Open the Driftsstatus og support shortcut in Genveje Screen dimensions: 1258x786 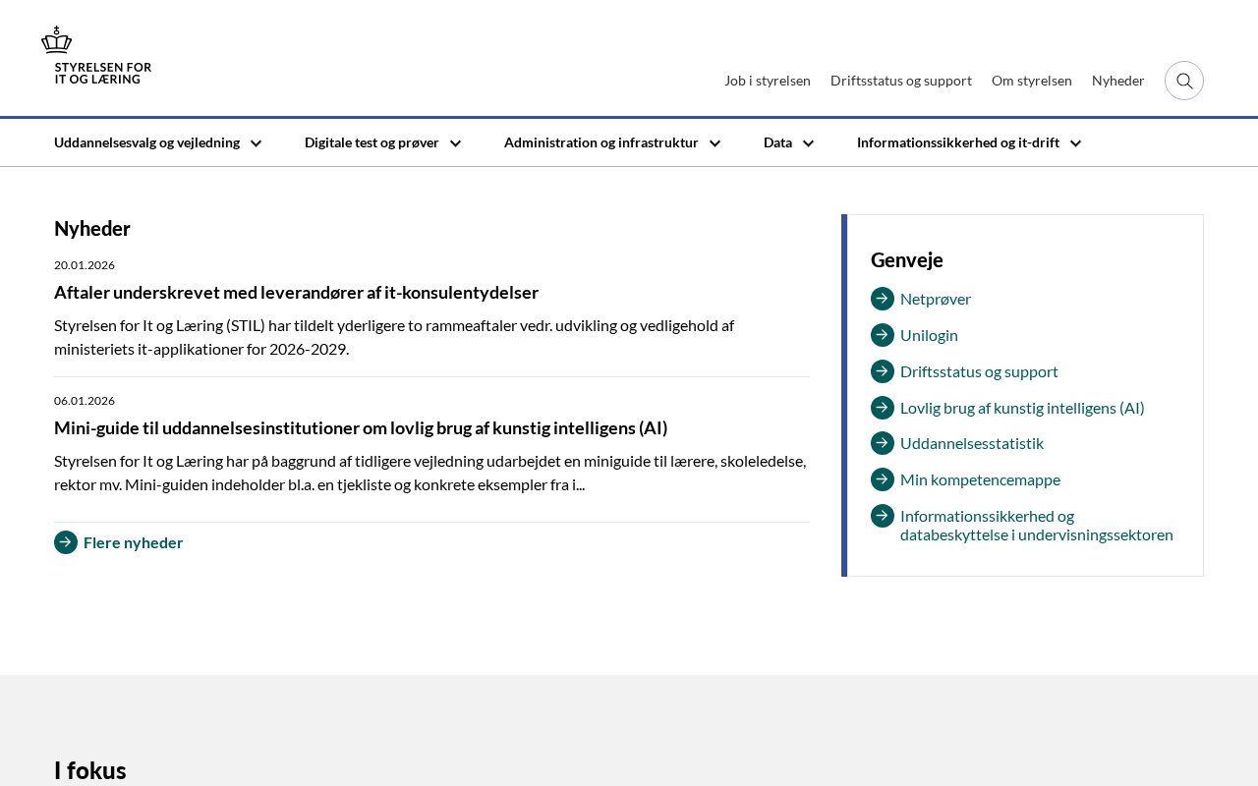point(978,371)
